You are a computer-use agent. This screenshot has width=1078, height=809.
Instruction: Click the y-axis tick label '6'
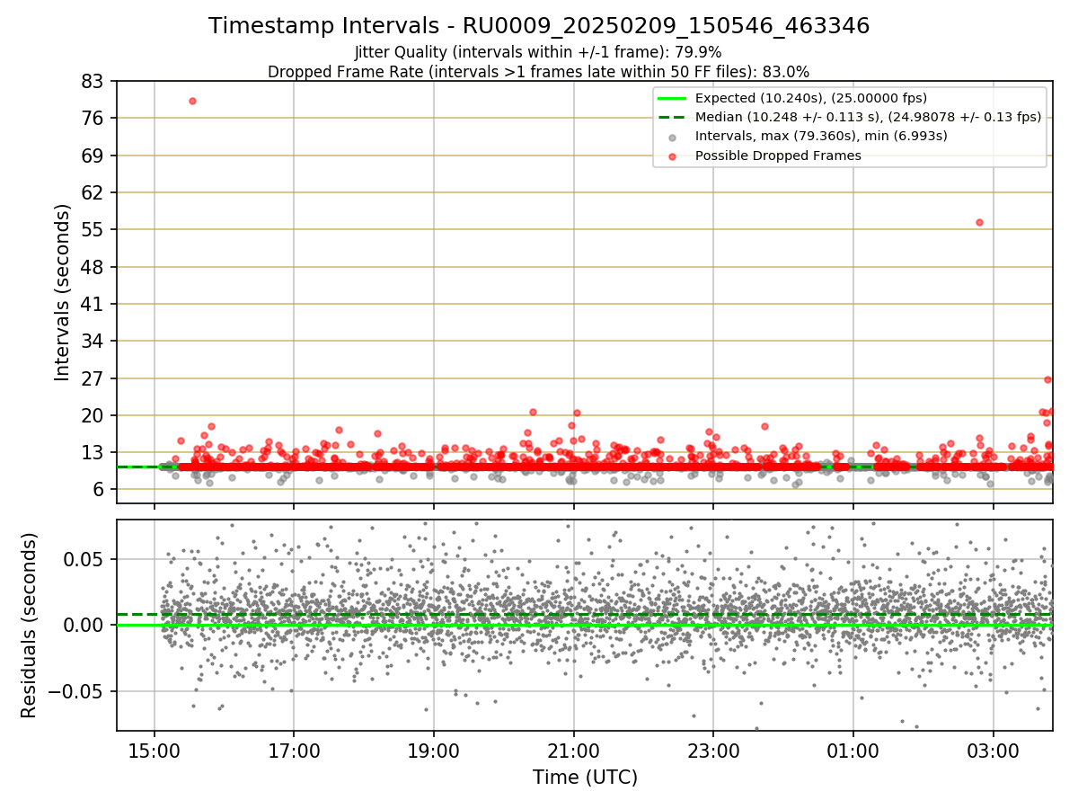click(100, 490)
